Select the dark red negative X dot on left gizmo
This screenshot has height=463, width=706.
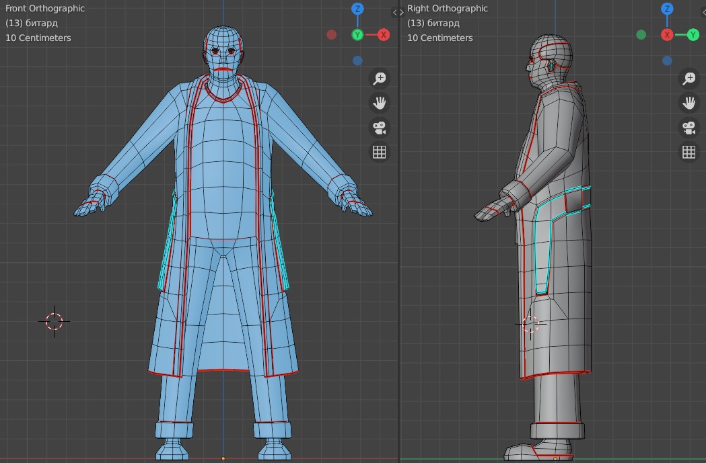(331, 34)
